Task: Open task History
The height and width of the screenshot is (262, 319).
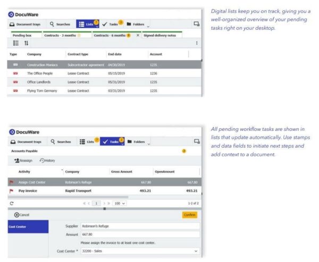Action: click(x=47, y=160)
